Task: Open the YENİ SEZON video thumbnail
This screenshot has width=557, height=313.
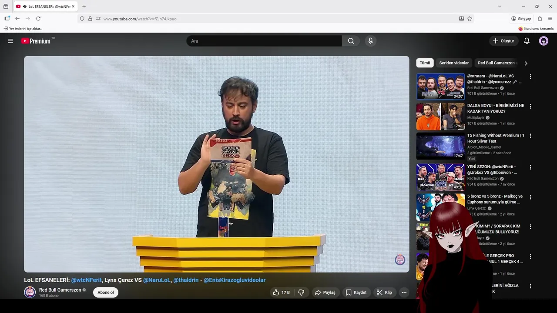Action: 440,177
